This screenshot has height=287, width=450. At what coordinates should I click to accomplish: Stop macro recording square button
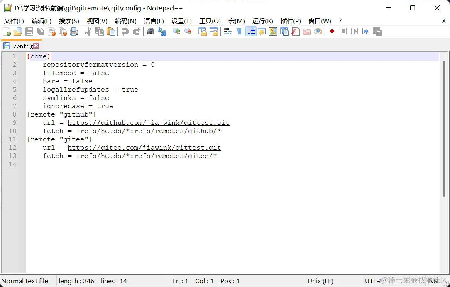coord(343,32)
